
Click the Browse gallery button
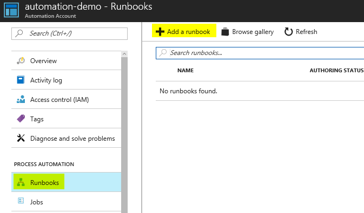coord(248,32)
